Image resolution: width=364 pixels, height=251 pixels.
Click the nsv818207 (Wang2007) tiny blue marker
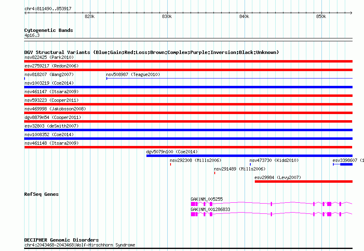tap(25, 78)
